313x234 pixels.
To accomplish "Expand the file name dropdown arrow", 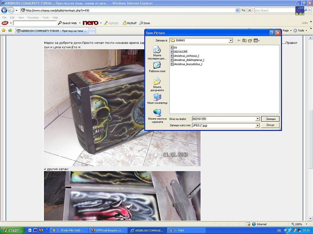I will point(257,119).
